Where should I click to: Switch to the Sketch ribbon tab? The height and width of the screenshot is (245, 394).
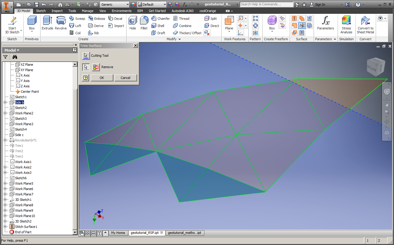41,11
